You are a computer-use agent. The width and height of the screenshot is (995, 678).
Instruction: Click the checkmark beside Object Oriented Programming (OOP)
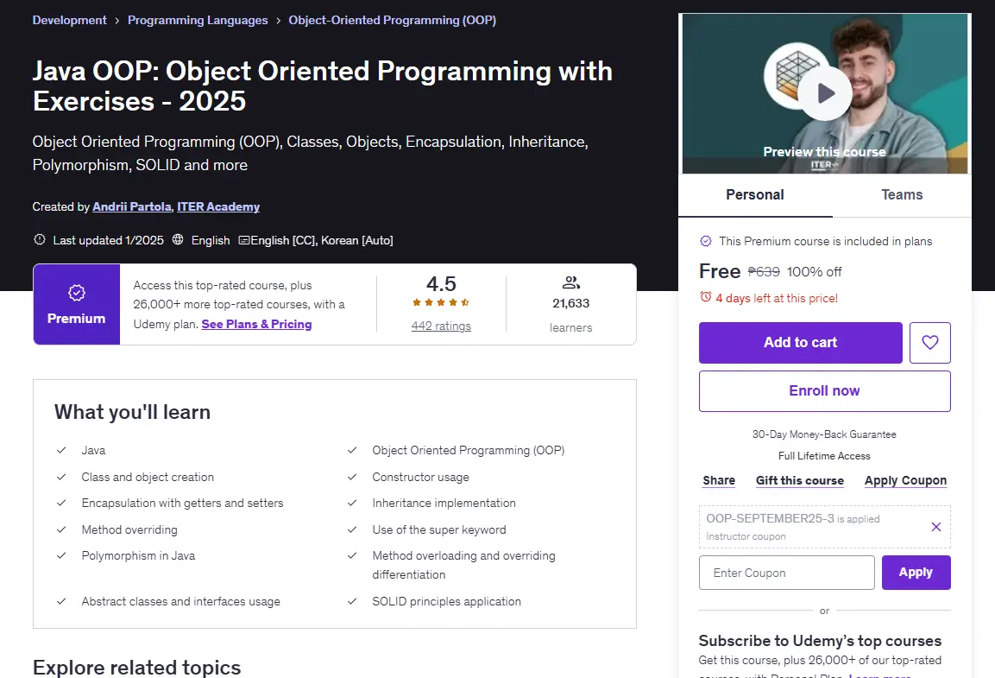352,450
